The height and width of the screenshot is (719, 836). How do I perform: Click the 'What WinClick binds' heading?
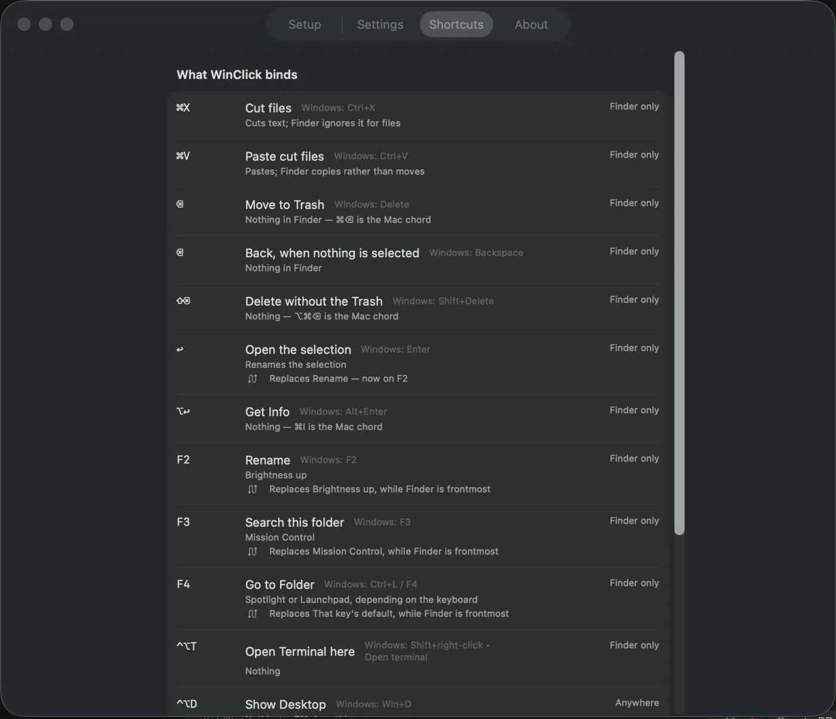[237, 75]
